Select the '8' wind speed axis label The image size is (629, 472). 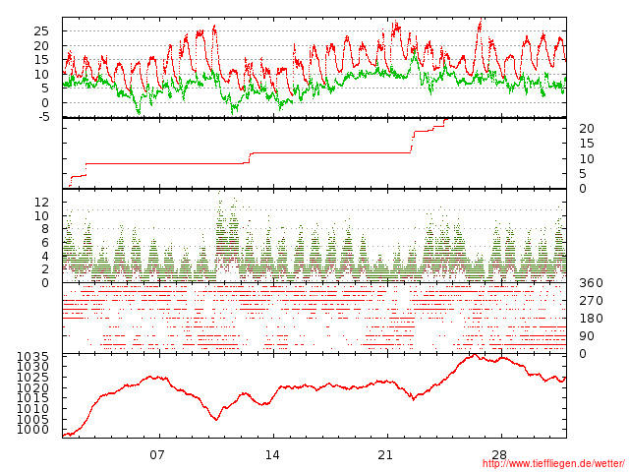point(45,229)
